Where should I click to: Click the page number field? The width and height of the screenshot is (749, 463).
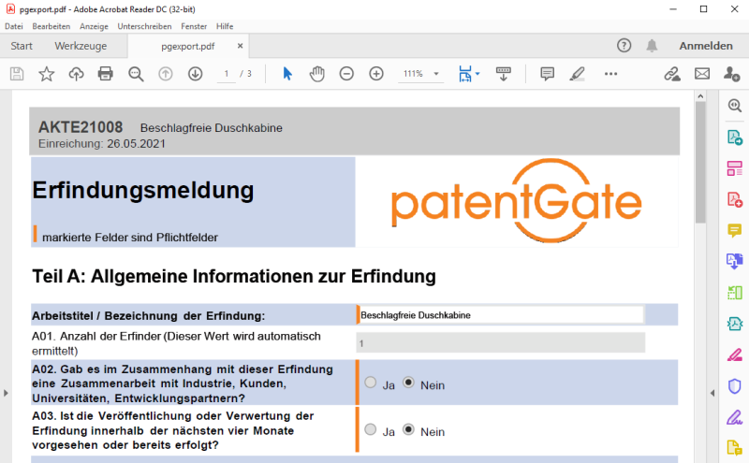[227, 74]
